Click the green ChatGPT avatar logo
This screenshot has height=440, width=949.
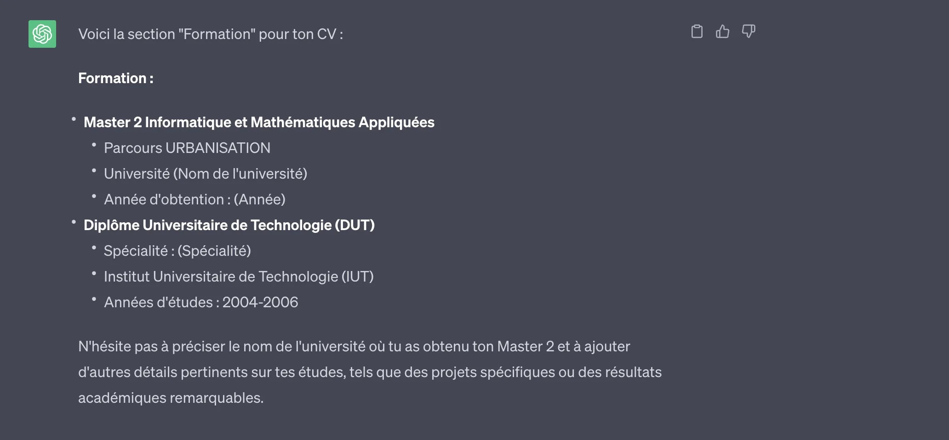[42, 34]
